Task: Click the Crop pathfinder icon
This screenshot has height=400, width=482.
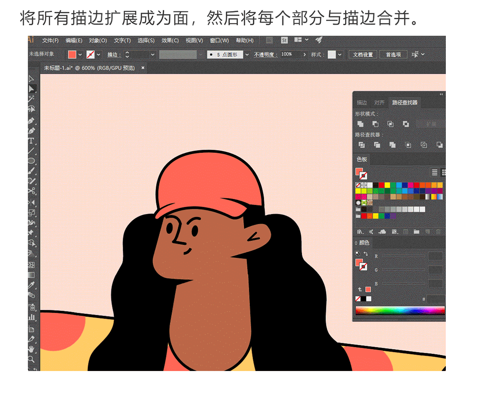Action: pyautogui.click(x=408, y=145)
